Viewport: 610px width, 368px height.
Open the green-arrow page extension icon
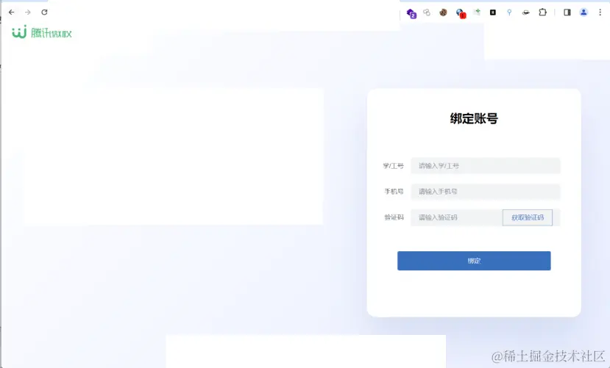click(477, 12)
